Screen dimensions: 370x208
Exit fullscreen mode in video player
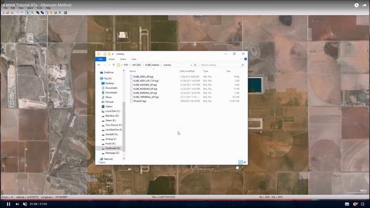coord(362,204)
